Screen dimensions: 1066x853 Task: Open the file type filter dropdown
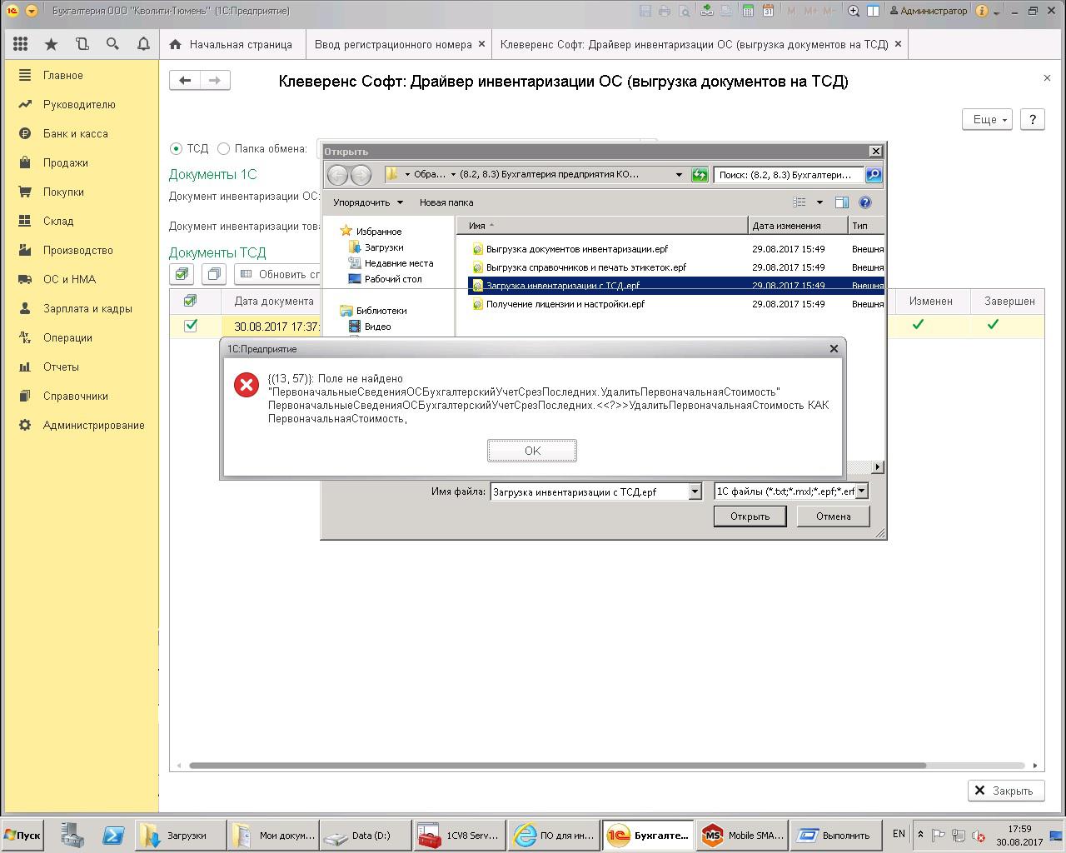pos(861,491)
